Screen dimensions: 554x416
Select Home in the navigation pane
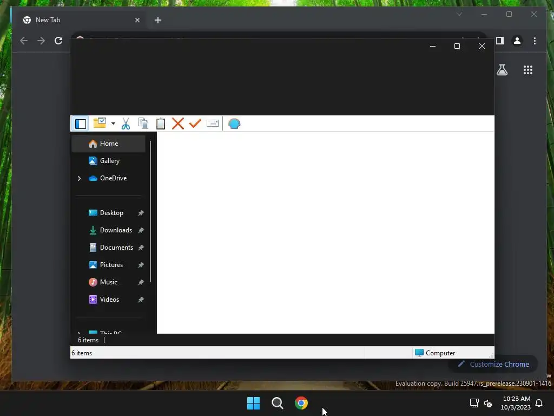(x=108, y=144)
